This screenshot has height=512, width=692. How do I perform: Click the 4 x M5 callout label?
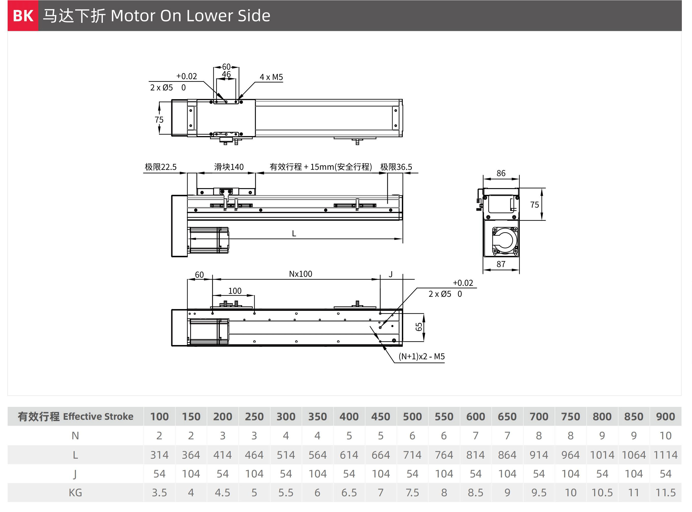pyautogui.click(x=271, y=77)
